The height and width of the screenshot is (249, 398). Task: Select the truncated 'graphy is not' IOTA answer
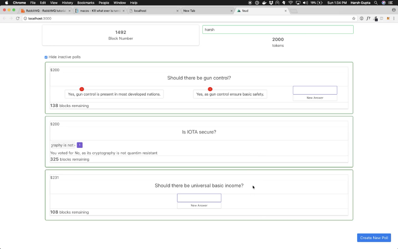[63, 145]
